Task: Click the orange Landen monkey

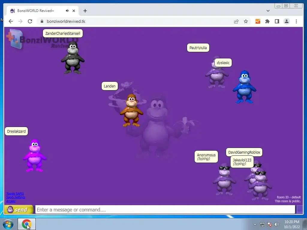Action: pyautogui.click(x=131, y=110)
